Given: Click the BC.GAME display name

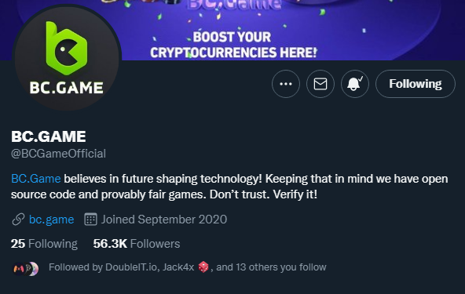Looking at the screenshot, I should click(49, 136).
